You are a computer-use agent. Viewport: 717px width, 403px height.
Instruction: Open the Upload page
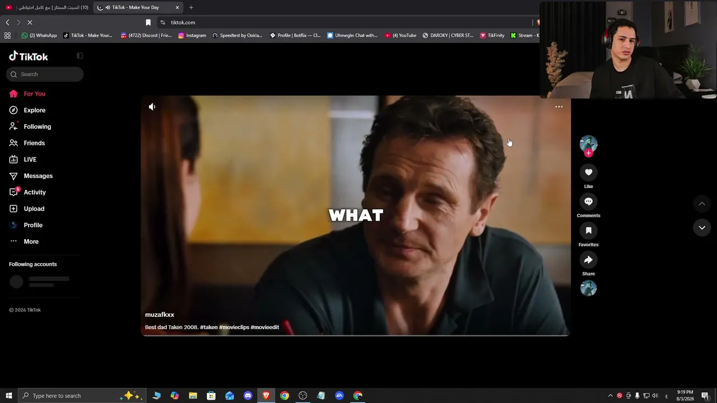[x=34, y=209]
